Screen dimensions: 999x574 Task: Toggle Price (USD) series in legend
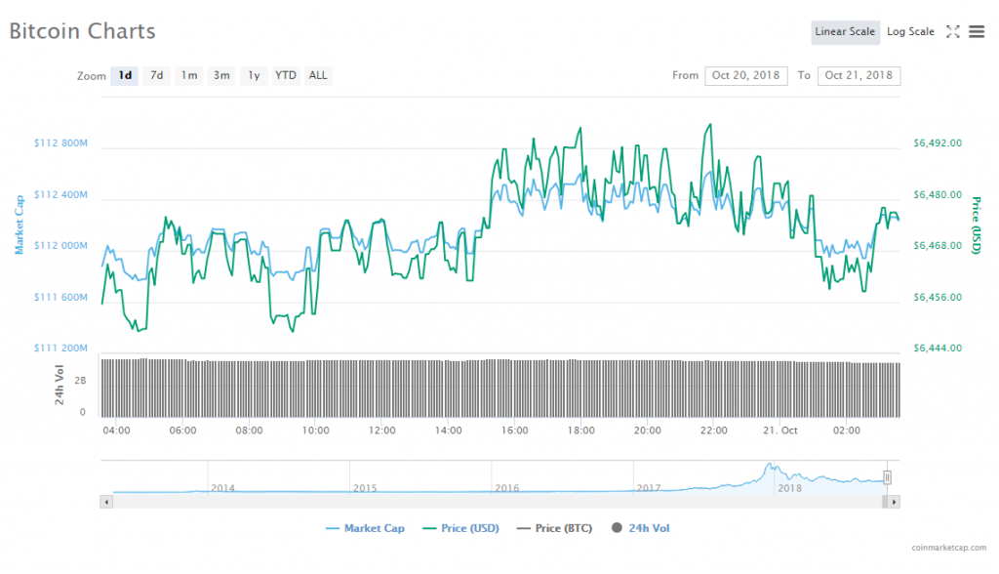tap(460, 528)
